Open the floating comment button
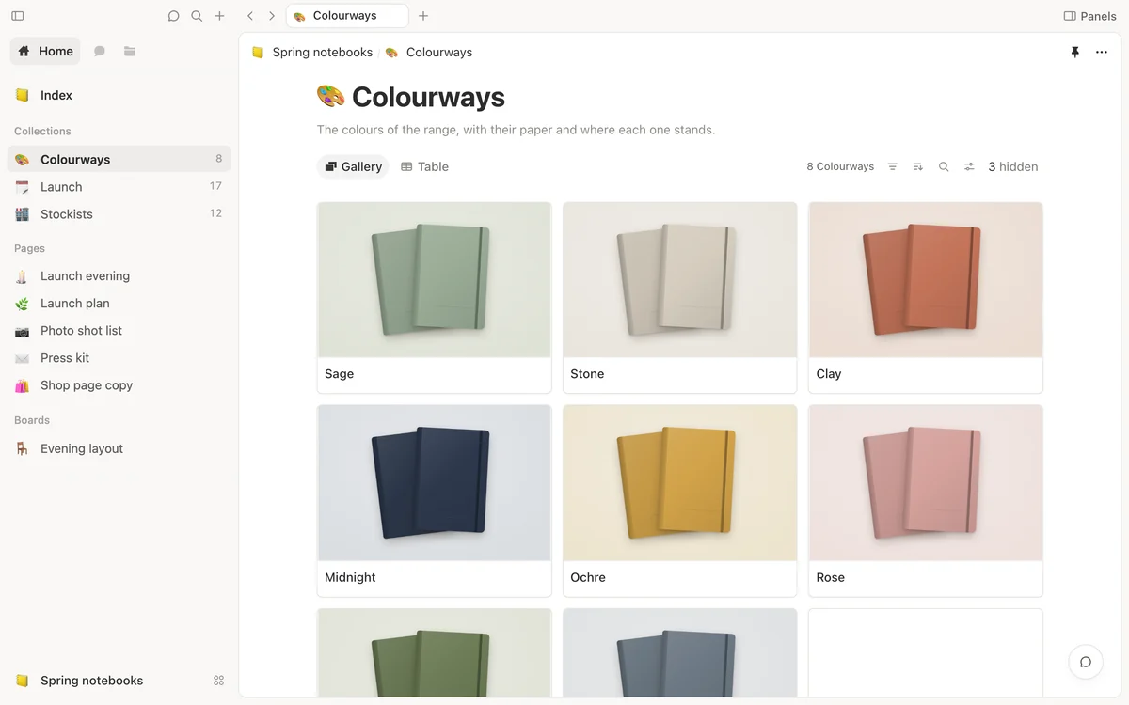1129x705 pixels. 1086,662
